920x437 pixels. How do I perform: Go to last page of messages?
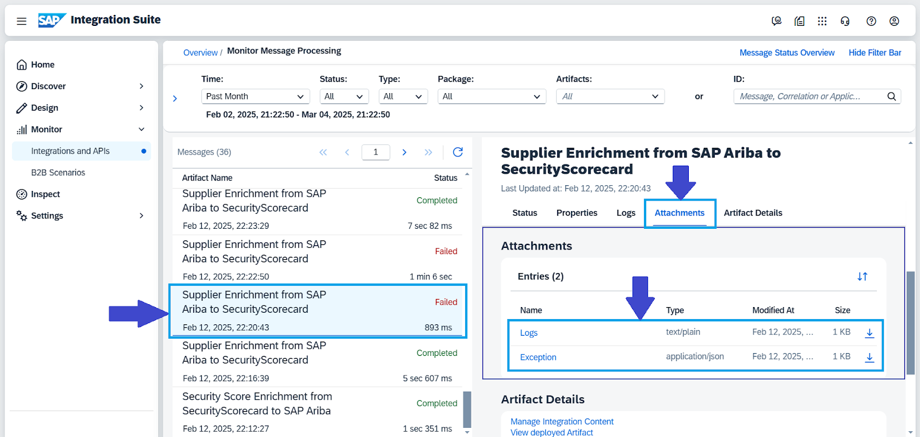pyautogui.click(x=428, y=152)
